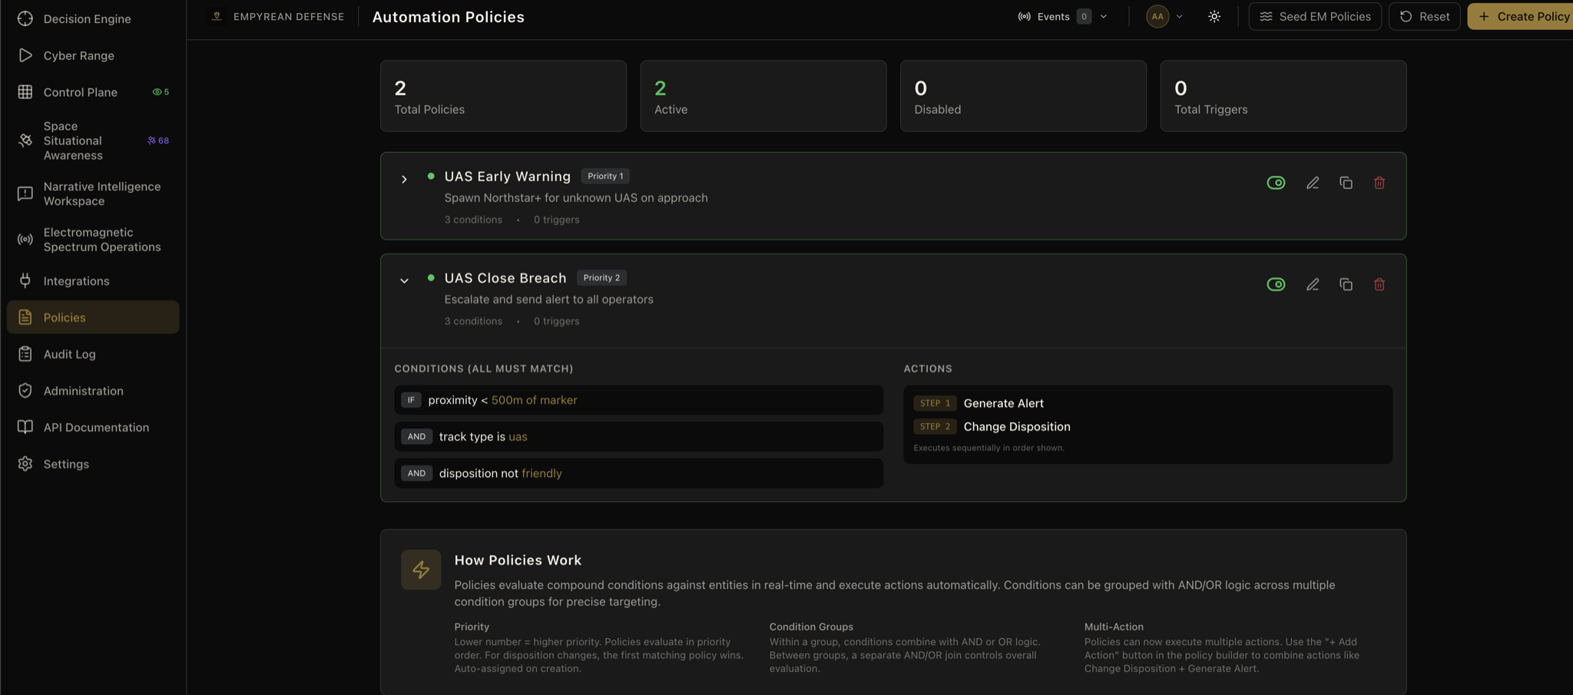Edit the UAS Early Warning policy
This screenshot has height=695, width=1573.
(x=1313, y=183)
